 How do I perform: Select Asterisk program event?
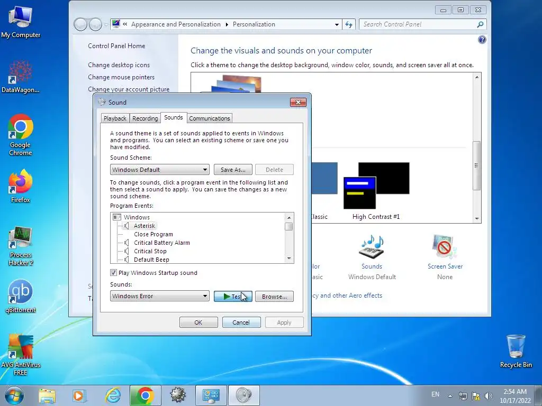144,226
